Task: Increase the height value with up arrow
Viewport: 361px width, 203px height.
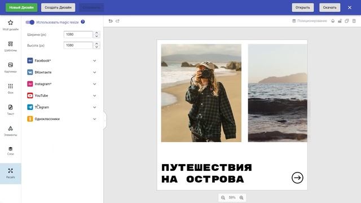Action: [x=96, y=44]
